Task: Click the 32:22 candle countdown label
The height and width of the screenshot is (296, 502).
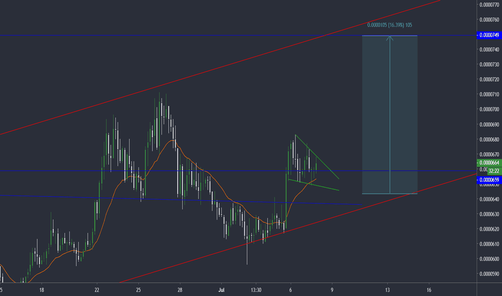Action: tap(494, 171)
